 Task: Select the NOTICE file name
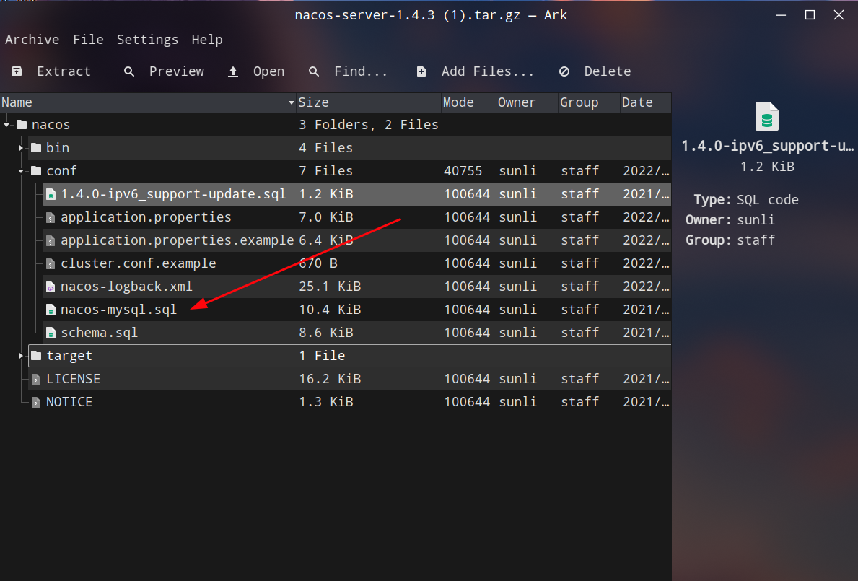click(x=69, y=401)
